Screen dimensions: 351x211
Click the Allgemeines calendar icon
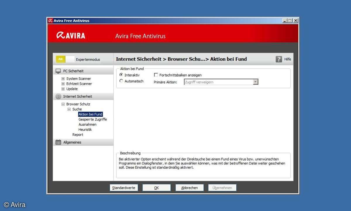click(x=58, y=142)
